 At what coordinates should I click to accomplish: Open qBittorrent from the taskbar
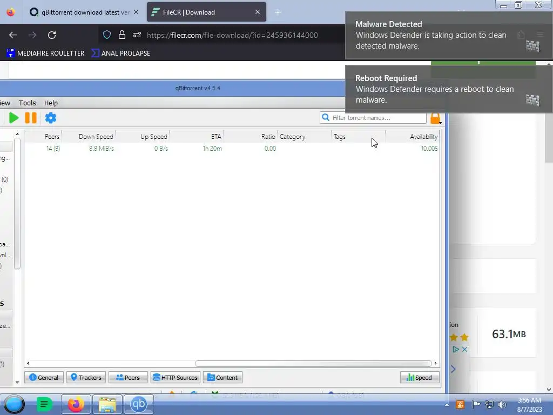coord(139,404)
